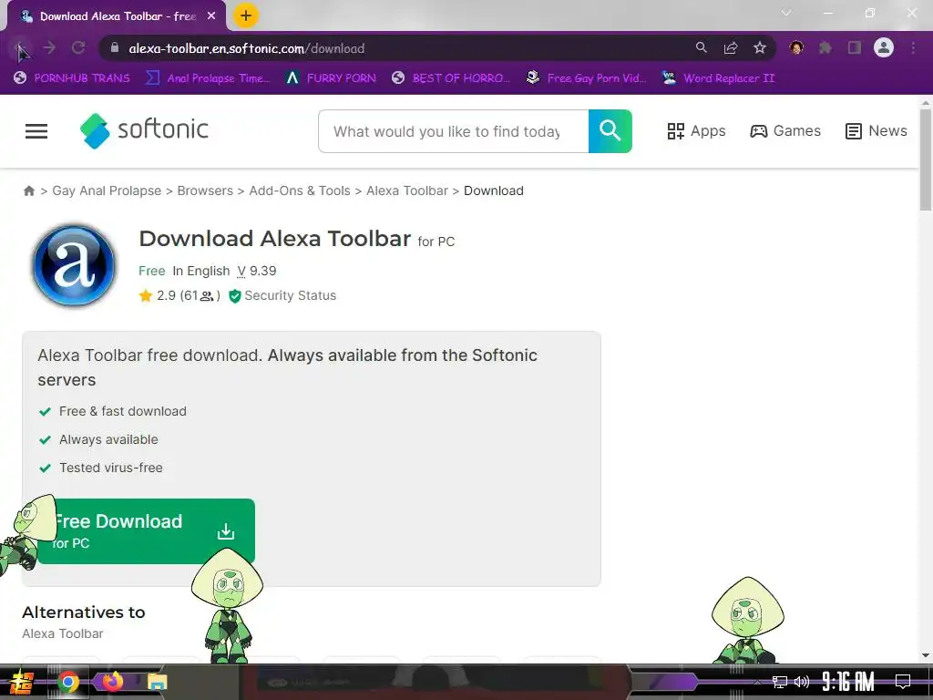933x700 pixels.
Task: Open the Add-Ons & Tools breadcrumb
Action: [299, 190]
